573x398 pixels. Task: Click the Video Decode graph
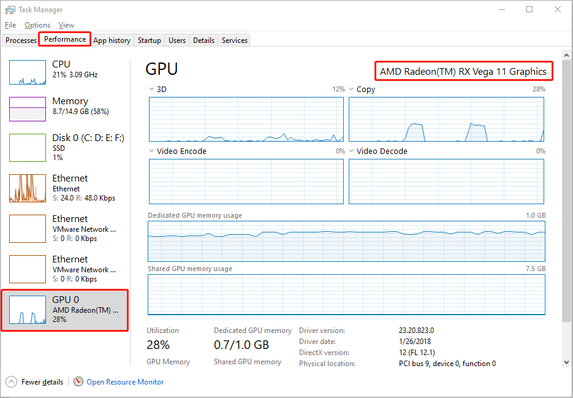click(446, 182)
